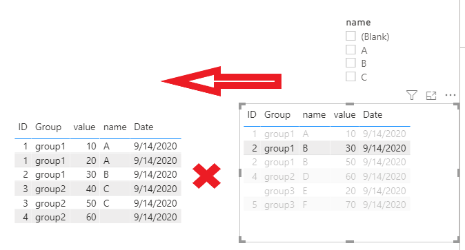Check the C checkbox in name slicer

(350, 76)
